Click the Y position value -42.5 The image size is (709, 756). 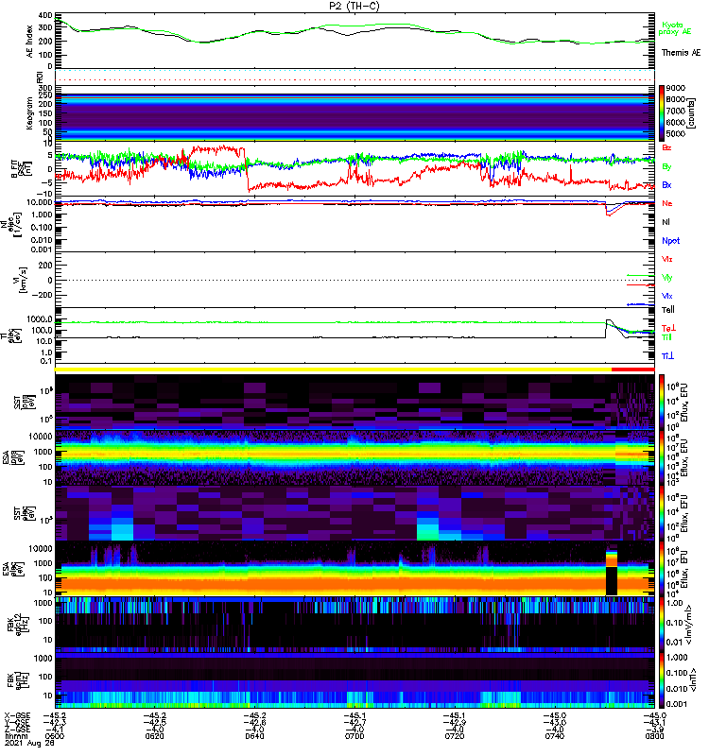click(x=154, y=722)
